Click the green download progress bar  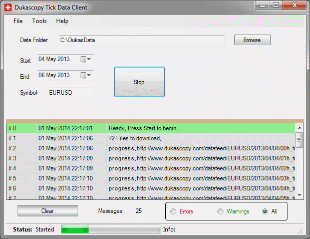[x=111, y=229]
